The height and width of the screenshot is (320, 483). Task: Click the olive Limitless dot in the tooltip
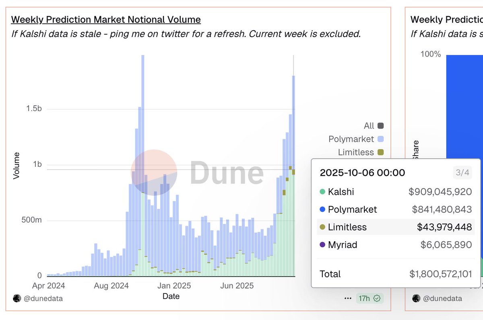(x=322, y=227)
